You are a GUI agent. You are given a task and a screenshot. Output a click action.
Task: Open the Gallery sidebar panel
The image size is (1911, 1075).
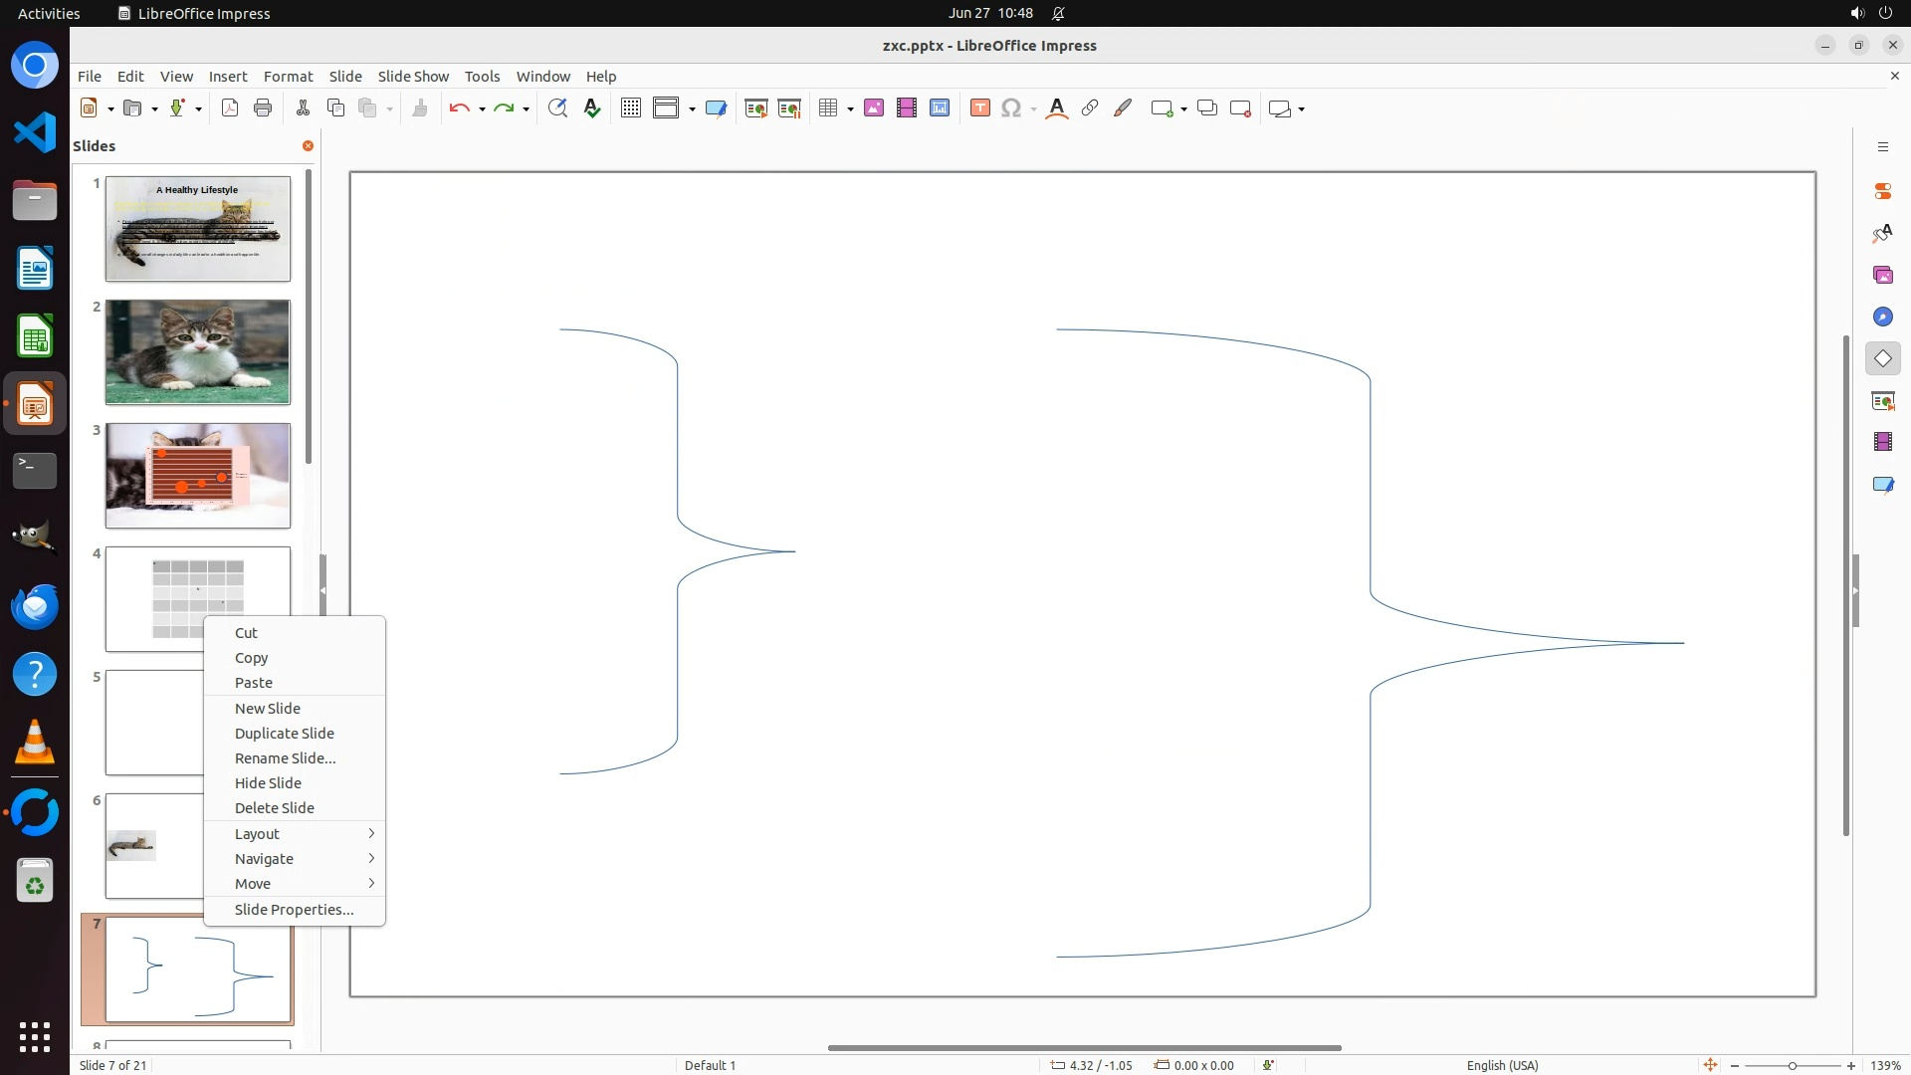[x=1882, y=275]
